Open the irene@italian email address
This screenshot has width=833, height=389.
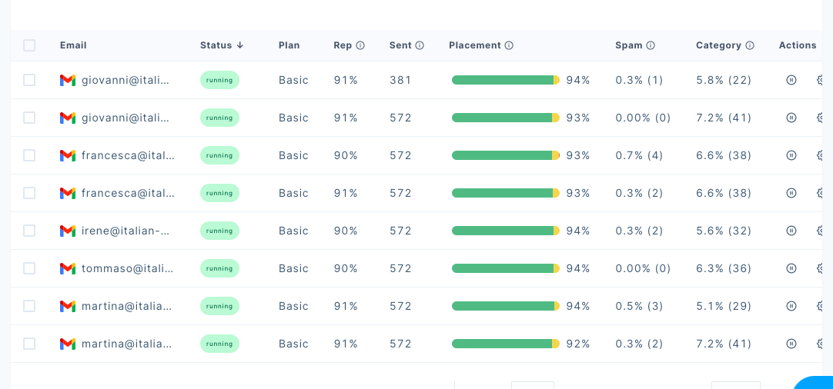(x=125, y=231)
